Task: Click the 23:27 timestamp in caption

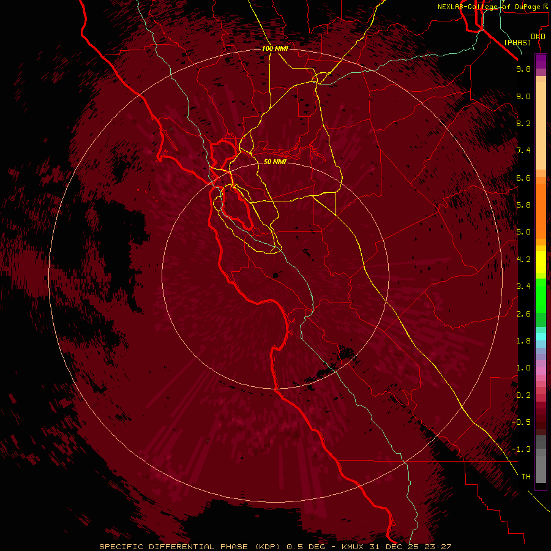Action: (440, 547)
